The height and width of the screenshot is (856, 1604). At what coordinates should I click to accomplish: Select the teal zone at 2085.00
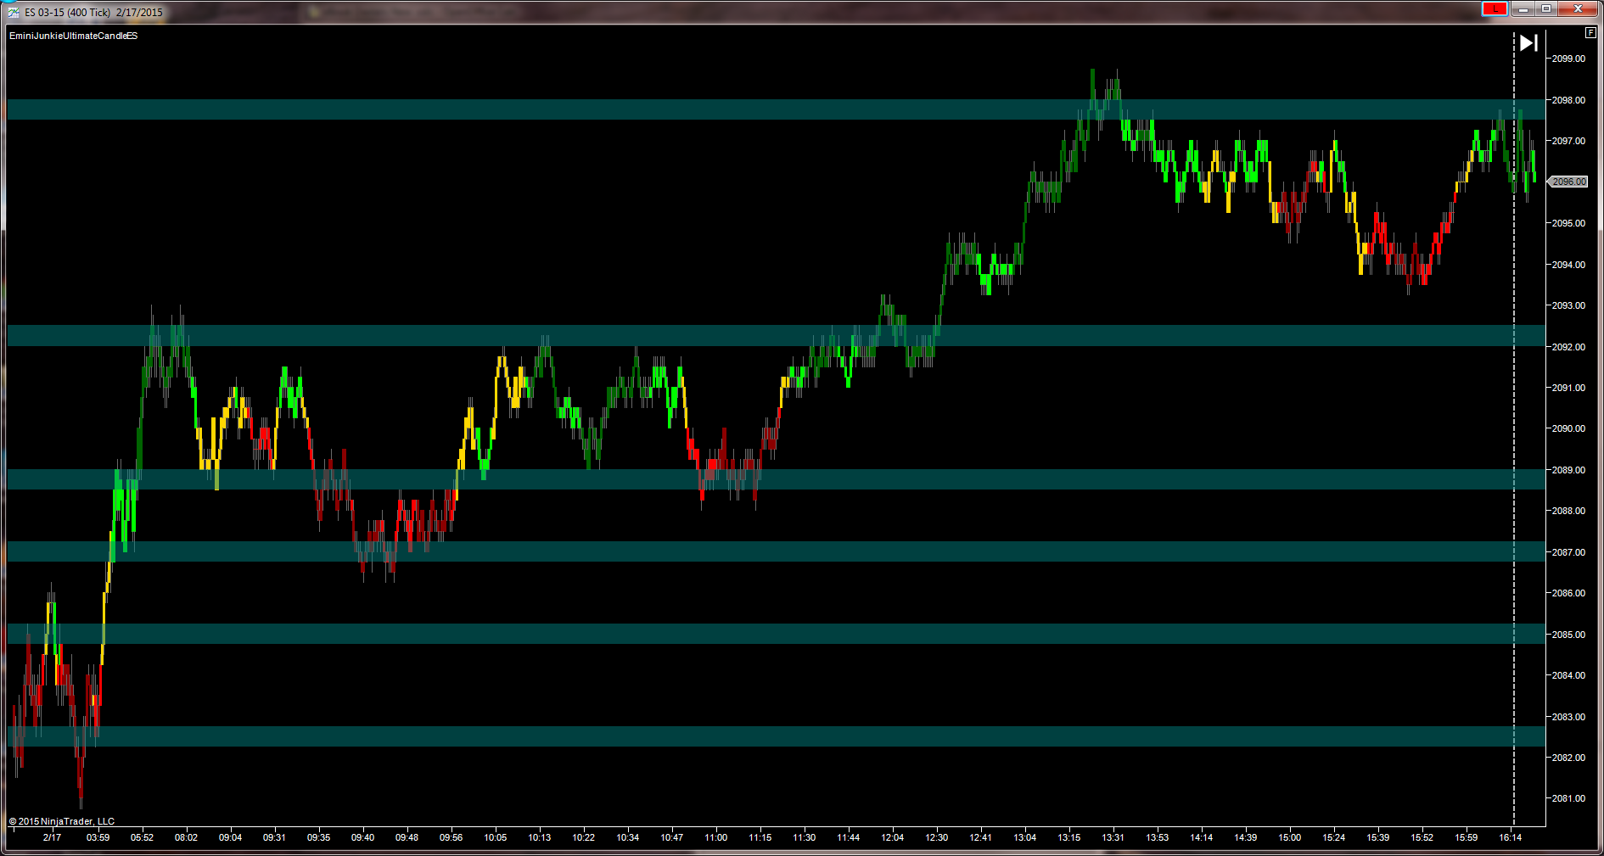point(776,634)
